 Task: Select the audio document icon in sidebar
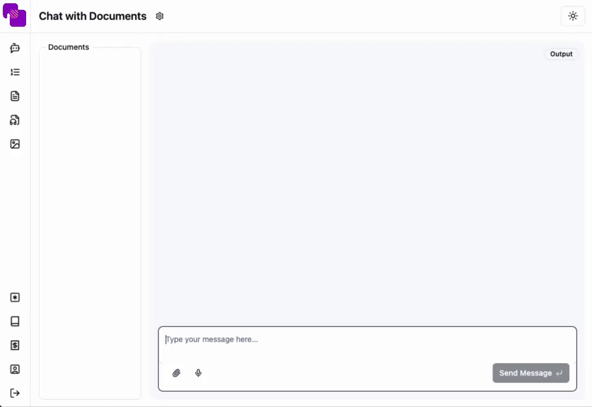point(15,120)
